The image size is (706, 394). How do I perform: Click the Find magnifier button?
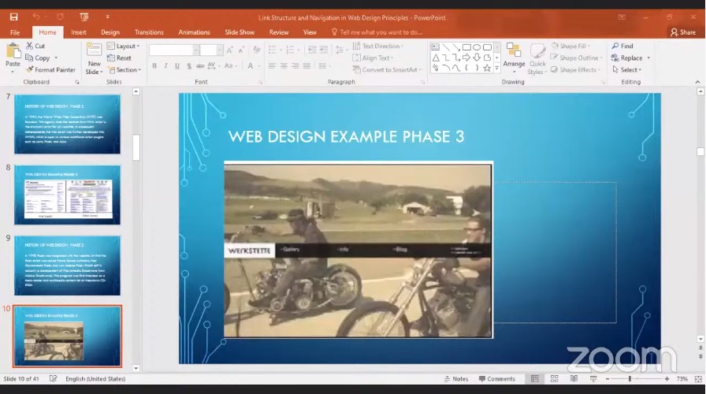[x=622, y=46]
